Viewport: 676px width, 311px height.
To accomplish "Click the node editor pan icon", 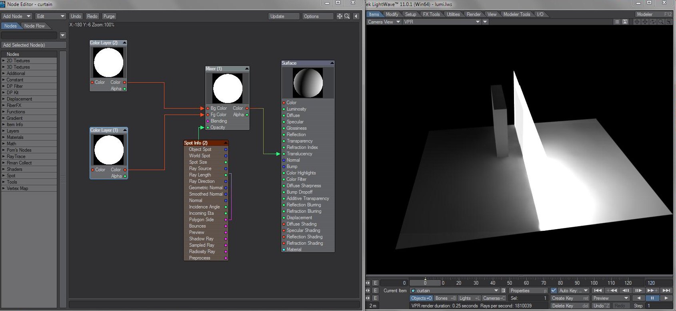I will [x=340, y=16].
